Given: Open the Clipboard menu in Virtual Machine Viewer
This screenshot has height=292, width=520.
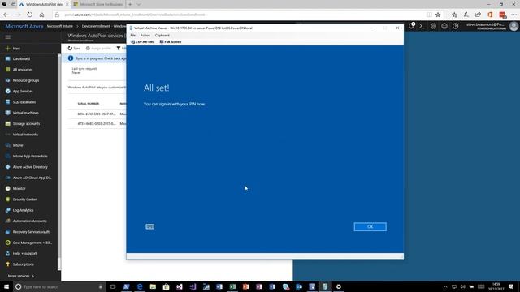Looking at the screenshot, I should [162, 36].
